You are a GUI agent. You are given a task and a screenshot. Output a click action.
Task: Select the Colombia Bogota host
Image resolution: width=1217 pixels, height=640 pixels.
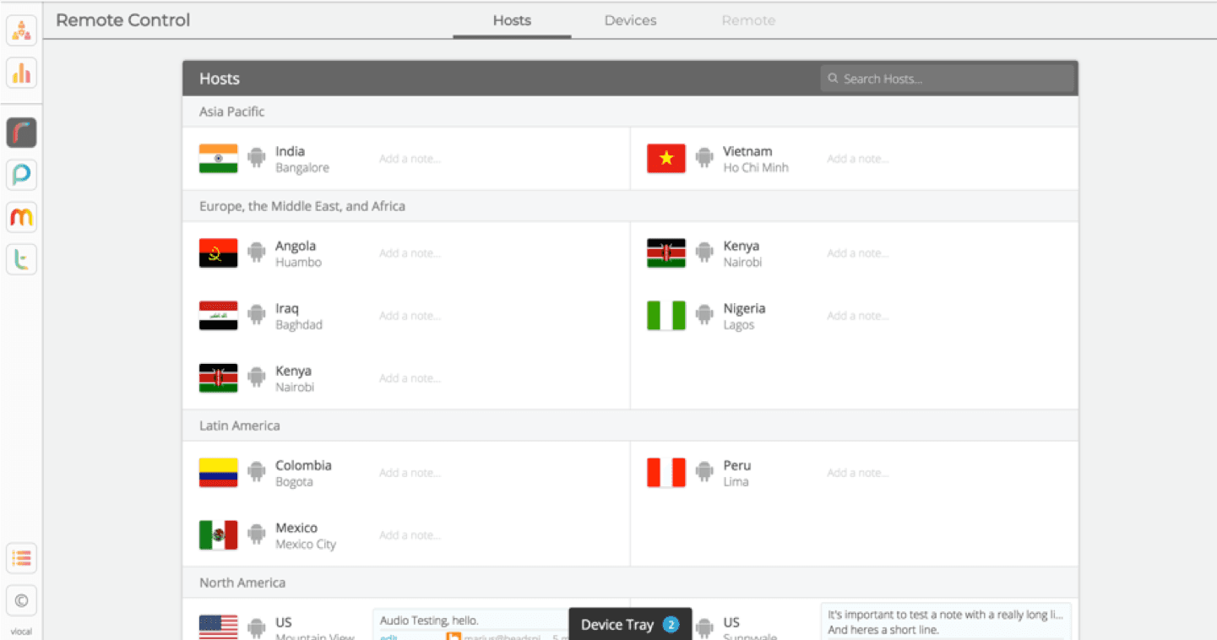coord(302,473)
